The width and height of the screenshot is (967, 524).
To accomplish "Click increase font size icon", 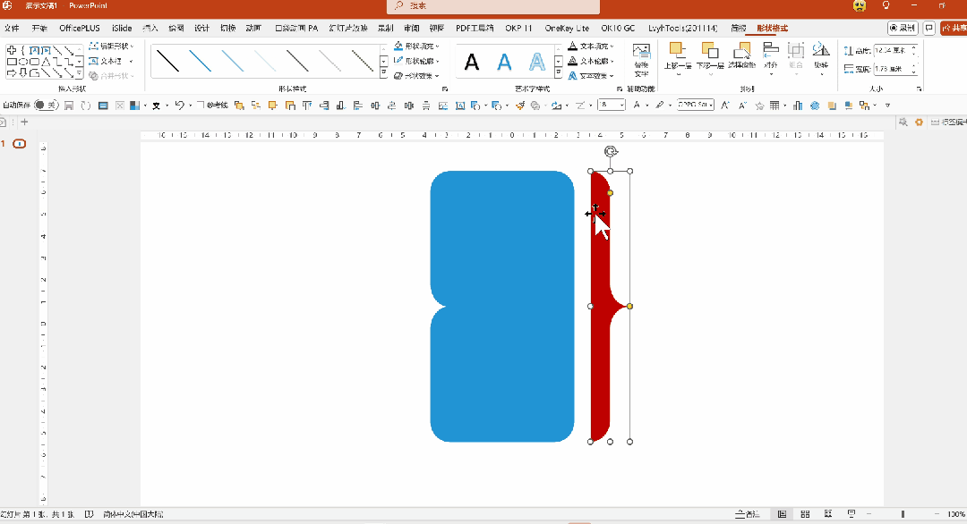I will pyautogui.click(x=725, y=106).
